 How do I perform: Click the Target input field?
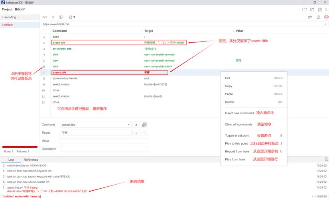(x=96, y=133)
